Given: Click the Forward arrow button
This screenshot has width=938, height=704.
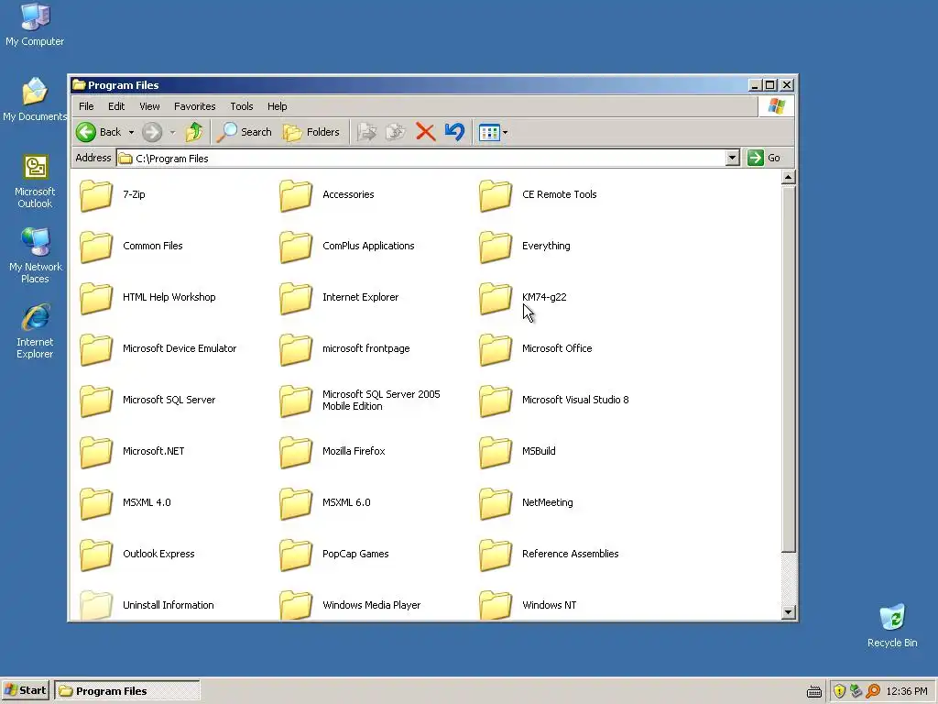Looking at the screenshot, I should pyautogui.click(x=152, y=132).
